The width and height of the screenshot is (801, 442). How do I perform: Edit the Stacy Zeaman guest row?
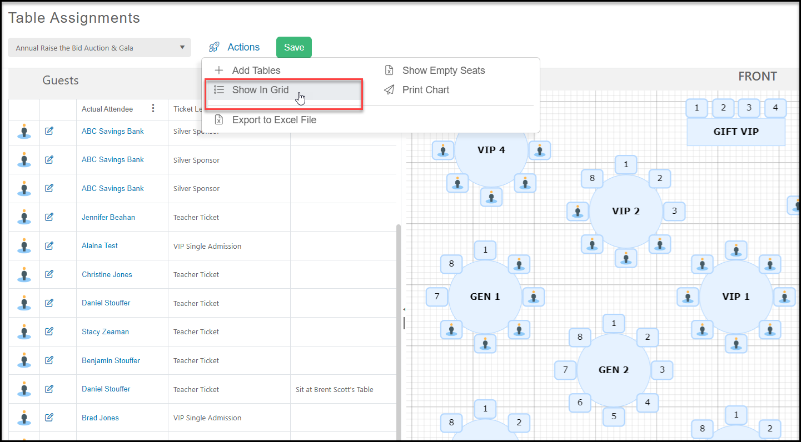(49, 331)
